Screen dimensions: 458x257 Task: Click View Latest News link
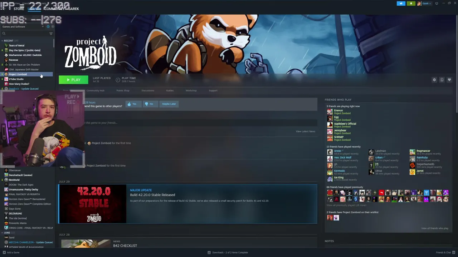coord(305,131)
